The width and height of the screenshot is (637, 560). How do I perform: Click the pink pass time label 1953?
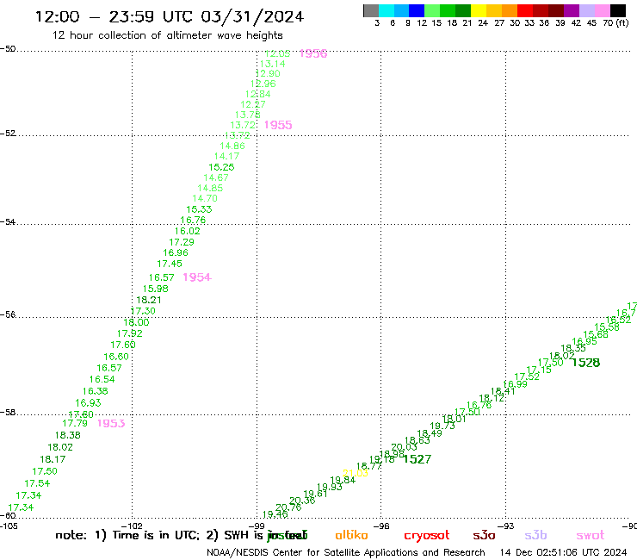point(111,423)
